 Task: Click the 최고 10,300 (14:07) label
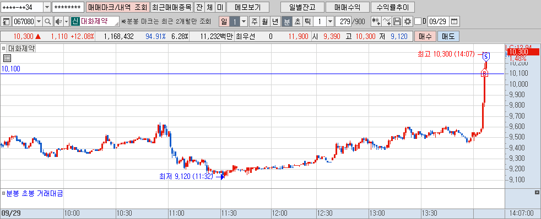coord(446,54)
